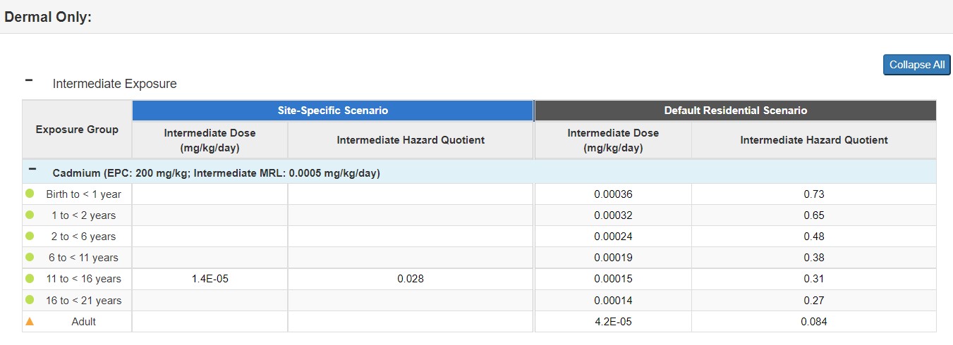Collapse the Cadmium chemical row group
Viewport: 953px width, 345px height.
tap(32, 170)
